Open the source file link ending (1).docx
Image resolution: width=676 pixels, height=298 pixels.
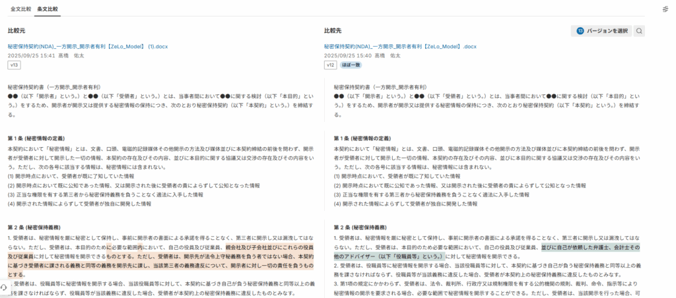click(85, 47)
